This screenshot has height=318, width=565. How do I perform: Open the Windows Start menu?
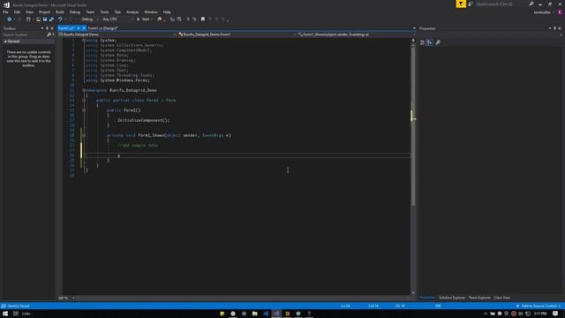tap(5, 314)
